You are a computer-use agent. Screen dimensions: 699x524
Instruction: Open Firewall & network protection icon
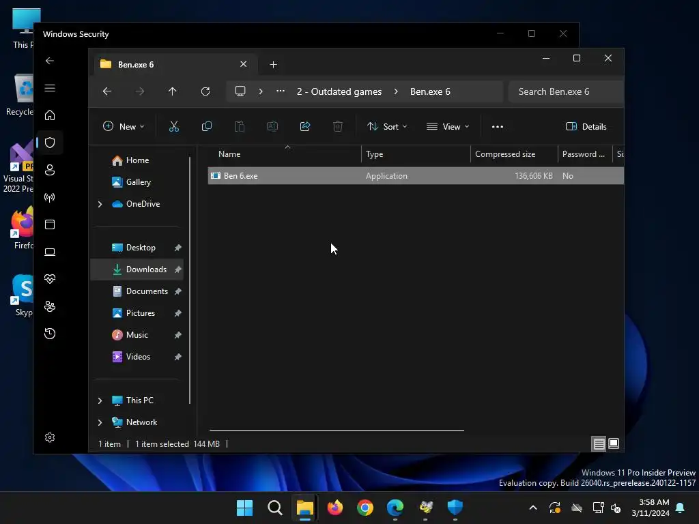tap(50, 197)
